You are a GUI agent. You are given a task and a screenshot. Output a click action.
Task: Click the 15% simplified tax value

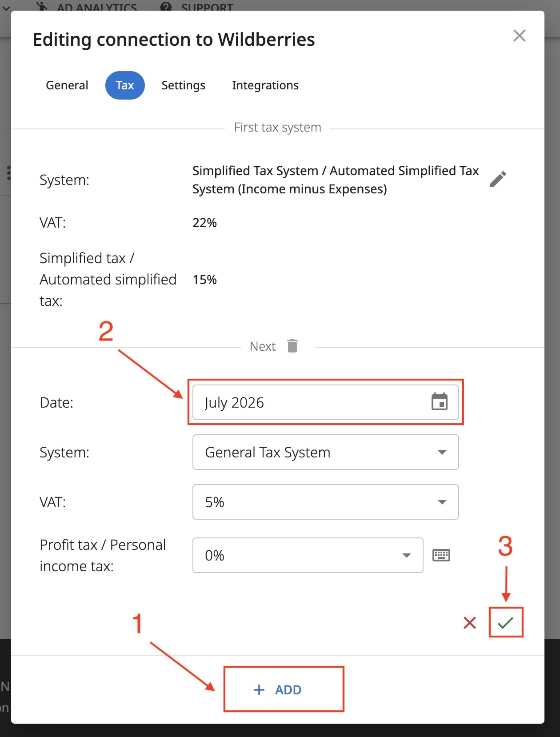[204, 280]
